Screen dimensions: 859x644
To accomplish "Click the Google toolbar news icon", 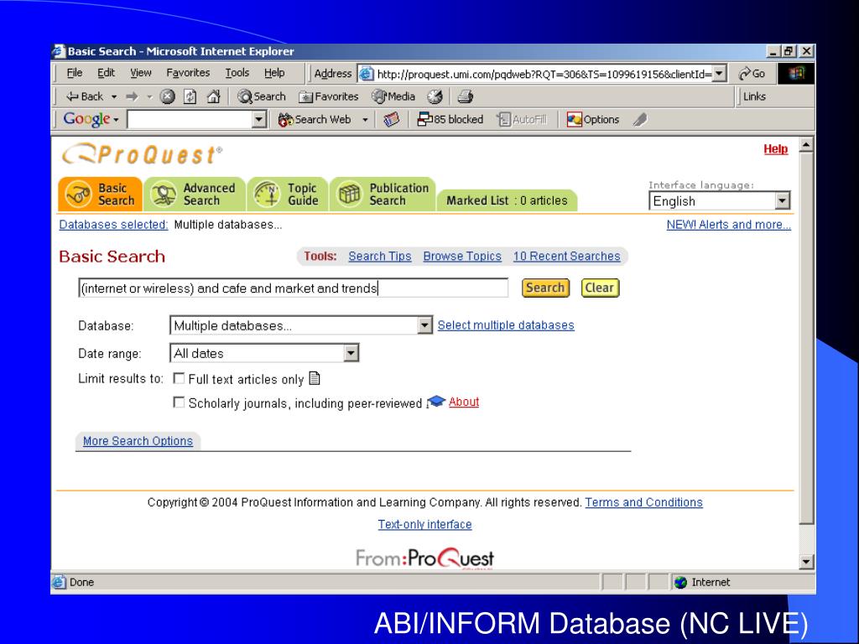I will pos(391,119).
